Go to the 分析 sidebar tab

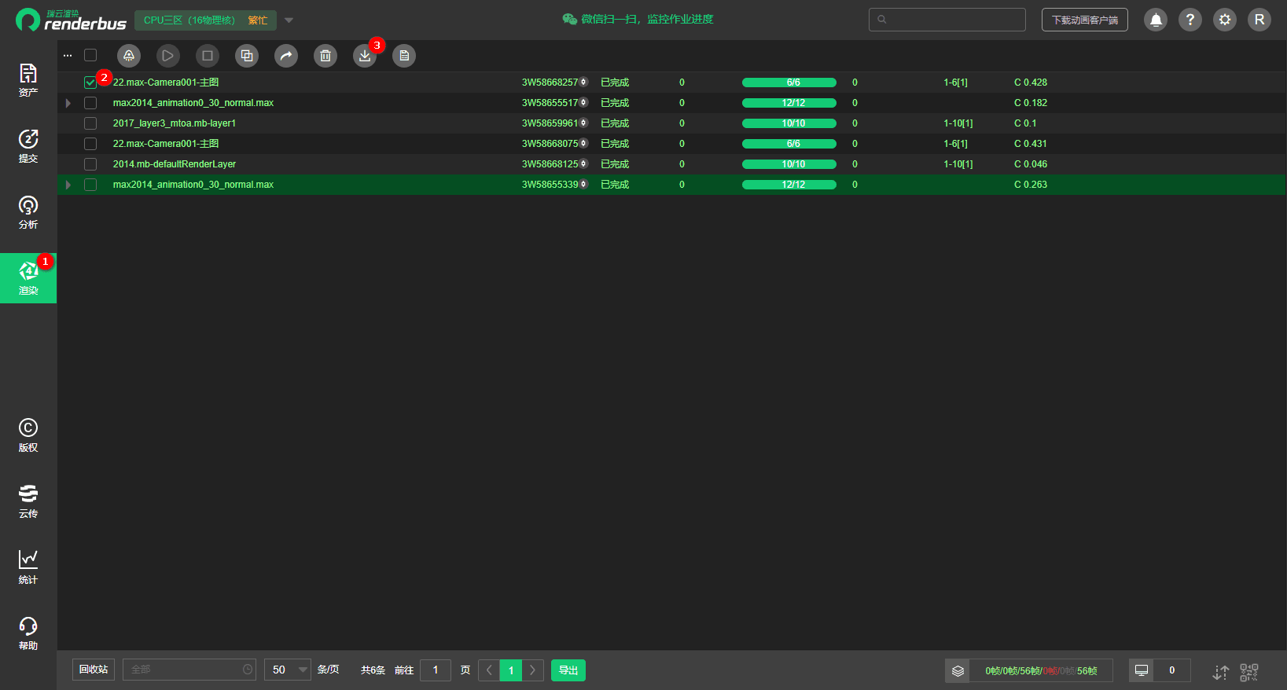[x=28, y=212]
